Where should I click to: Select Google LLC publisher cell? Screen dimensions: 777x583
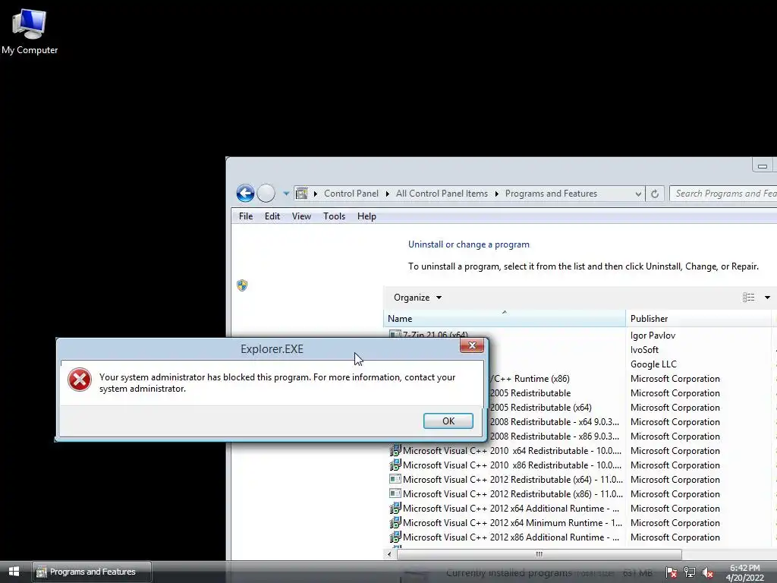(653, 364)
